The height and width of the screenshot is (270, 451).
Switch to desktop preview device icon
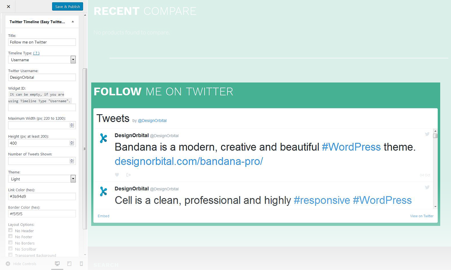(57, 264)
